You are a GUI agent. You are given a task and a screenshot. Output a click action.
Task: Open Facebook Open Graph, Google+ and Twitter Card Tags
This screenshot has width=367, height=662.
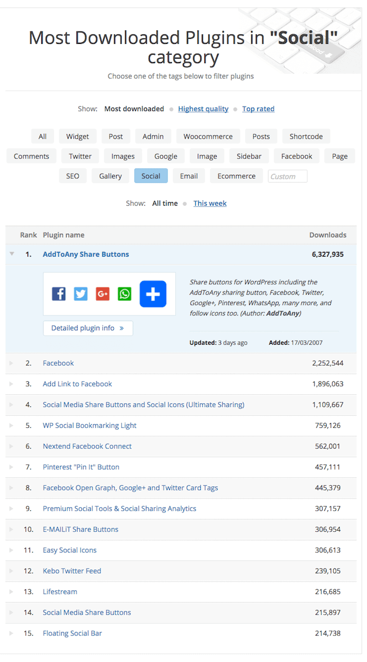(130, 488)
